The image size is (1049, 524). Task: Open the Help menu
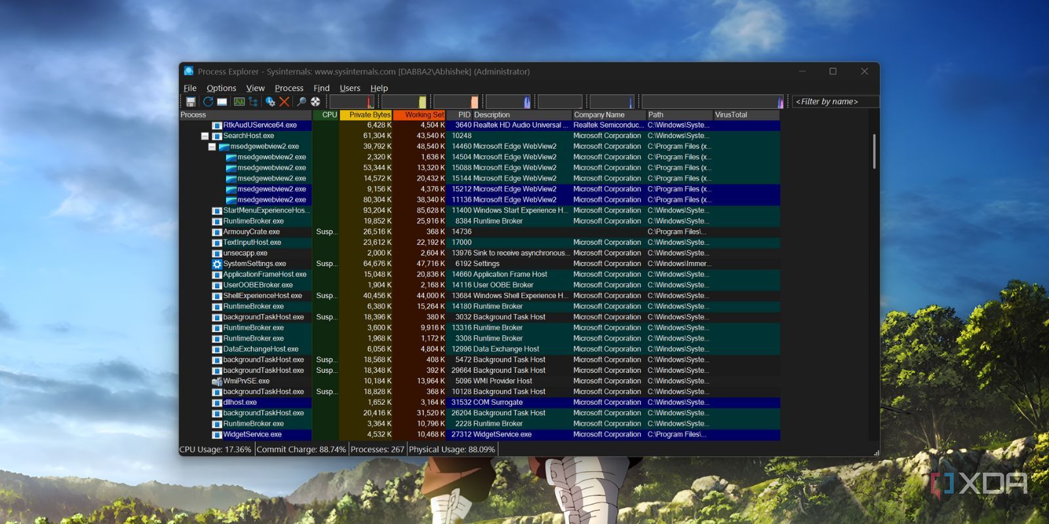pos(379,88)
